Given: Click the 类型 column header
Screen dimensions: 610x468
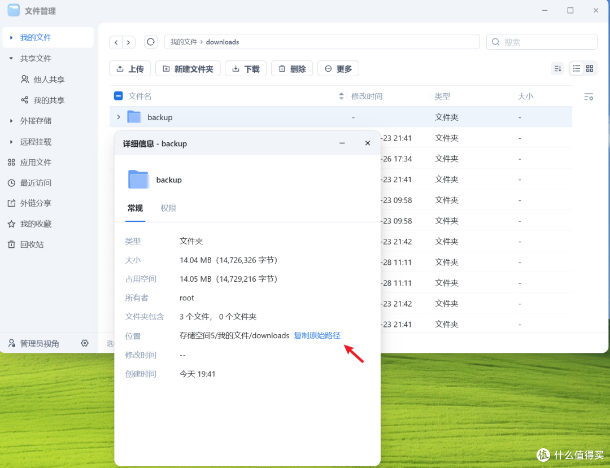Looking at the screenshot, I should (x=442, y=97).
